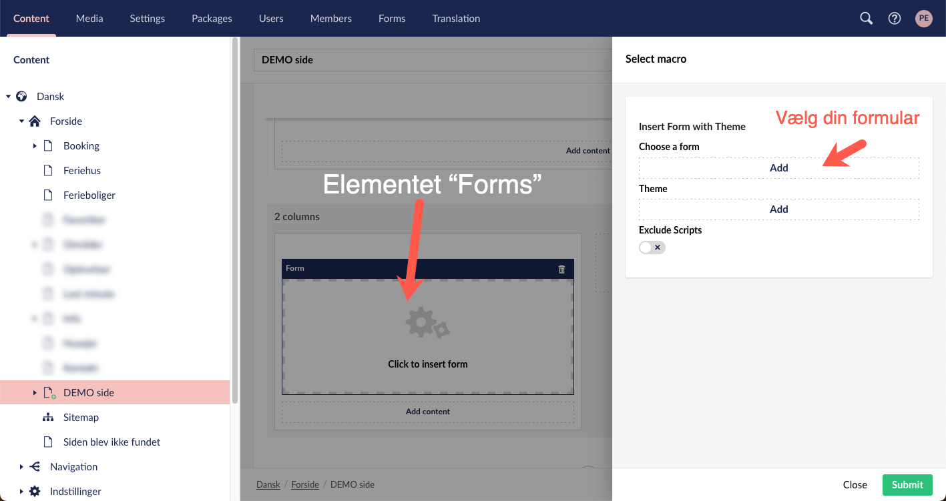Click Add content in the upper row
The height and width of the screenshot is (501, 946).
(446, 151)
